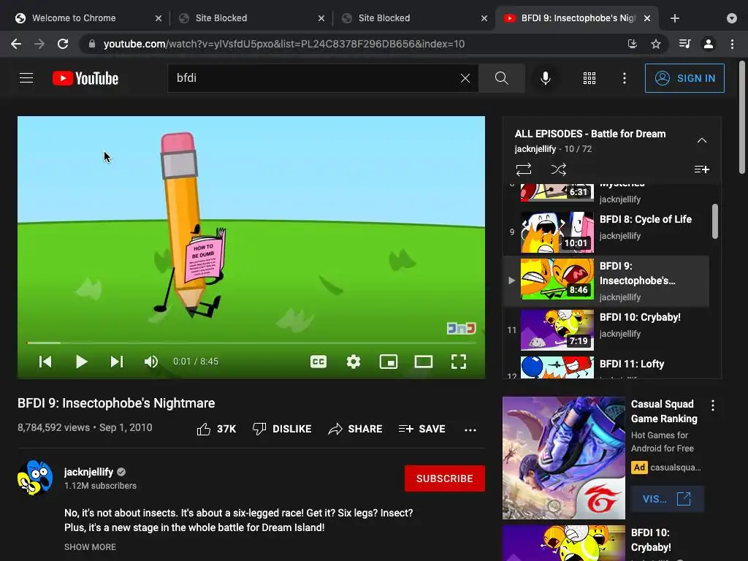The height and width of the screenshot is (561, 748).
Task: Open more actions ellipsis under the video
Action: 470,430
